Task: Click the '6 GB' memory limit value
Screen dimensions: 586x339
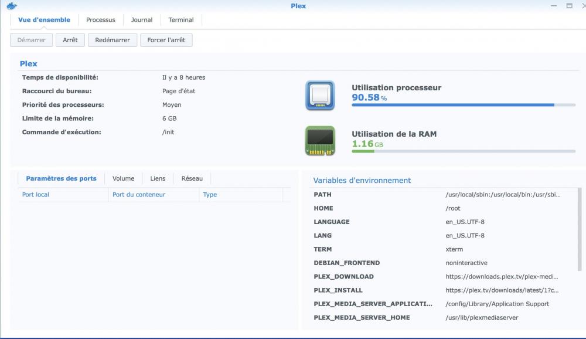Action: click(x=169, y=118)
